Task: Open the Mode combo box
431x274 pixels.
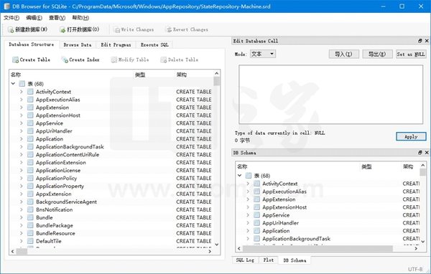Action: 262,54
